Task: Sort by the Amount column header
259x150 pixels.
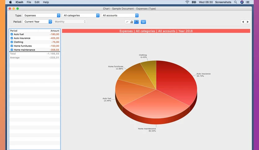Action: (55, 31)
